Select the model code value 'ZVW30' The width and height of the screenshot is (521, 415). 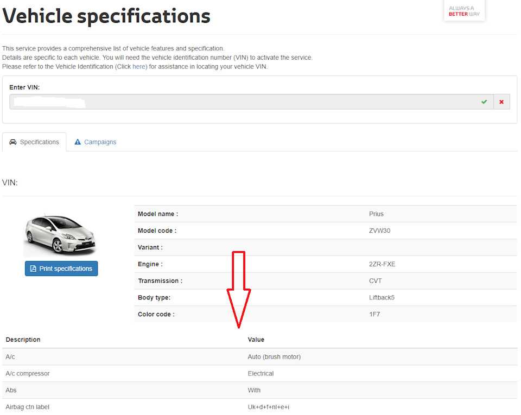click(x=379, y=231)
